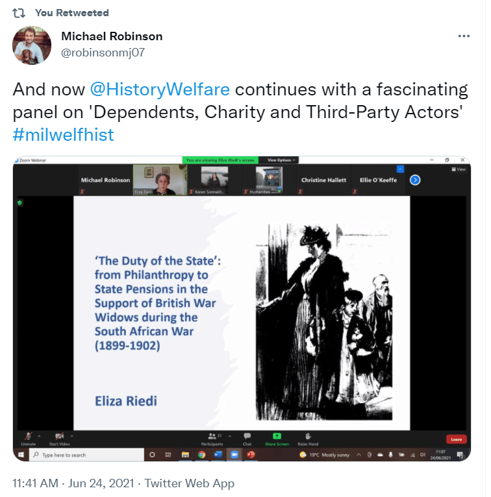
Task: Toggle the Unmute microphone button
Action: coord(29,436)
